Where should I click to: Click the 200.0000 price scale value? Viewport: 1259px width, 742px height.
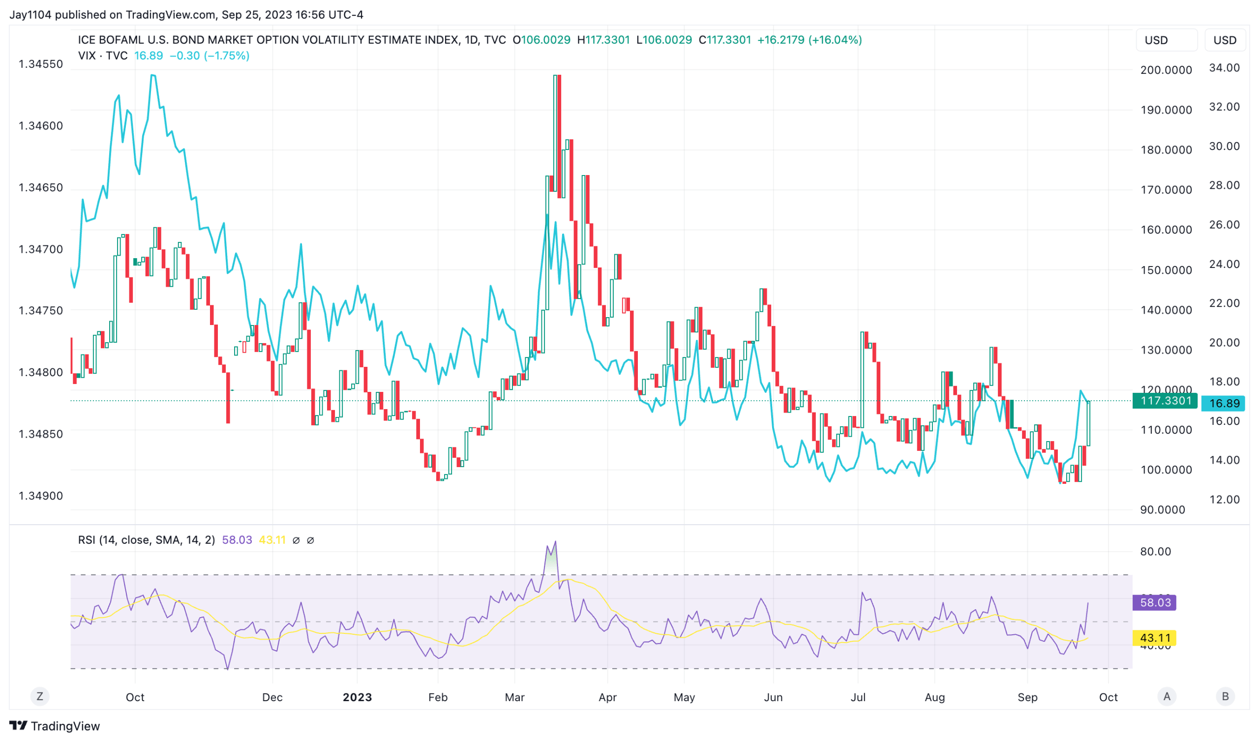1166,70
